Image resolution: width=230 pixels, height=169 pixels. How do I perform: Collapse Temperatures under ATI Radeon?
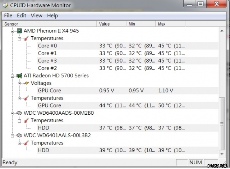(x=19, y=99)
